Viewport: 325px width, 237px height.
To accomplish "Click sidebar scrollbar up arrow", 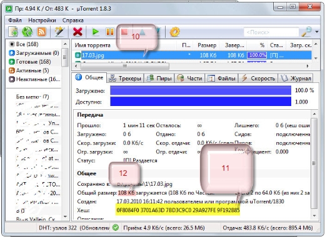I will pyautogui.click(x=65, y=44).
